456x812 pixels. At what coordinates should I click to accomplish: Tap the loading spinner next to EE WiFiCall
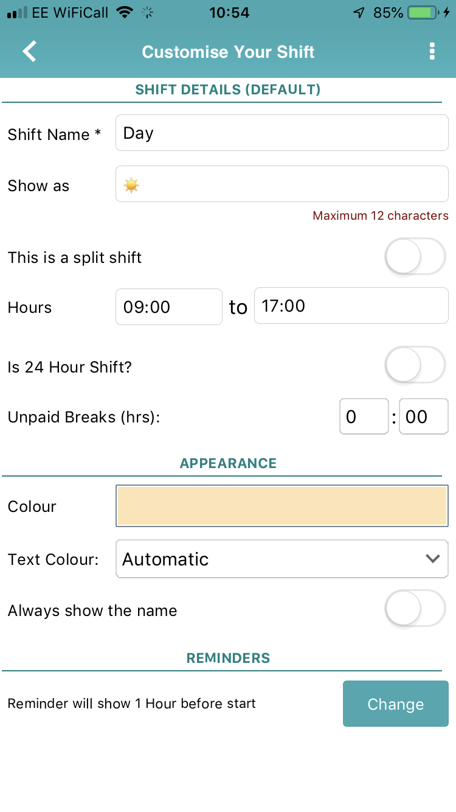[x=147, y=11]
